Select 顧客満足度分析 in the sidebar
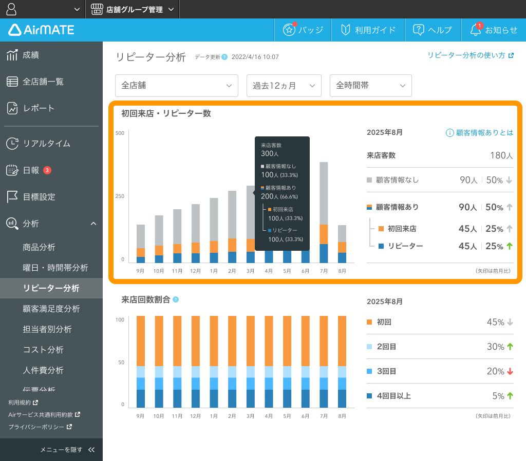The width and height of the screenshot is (526, 461). [x=51, y=308]
